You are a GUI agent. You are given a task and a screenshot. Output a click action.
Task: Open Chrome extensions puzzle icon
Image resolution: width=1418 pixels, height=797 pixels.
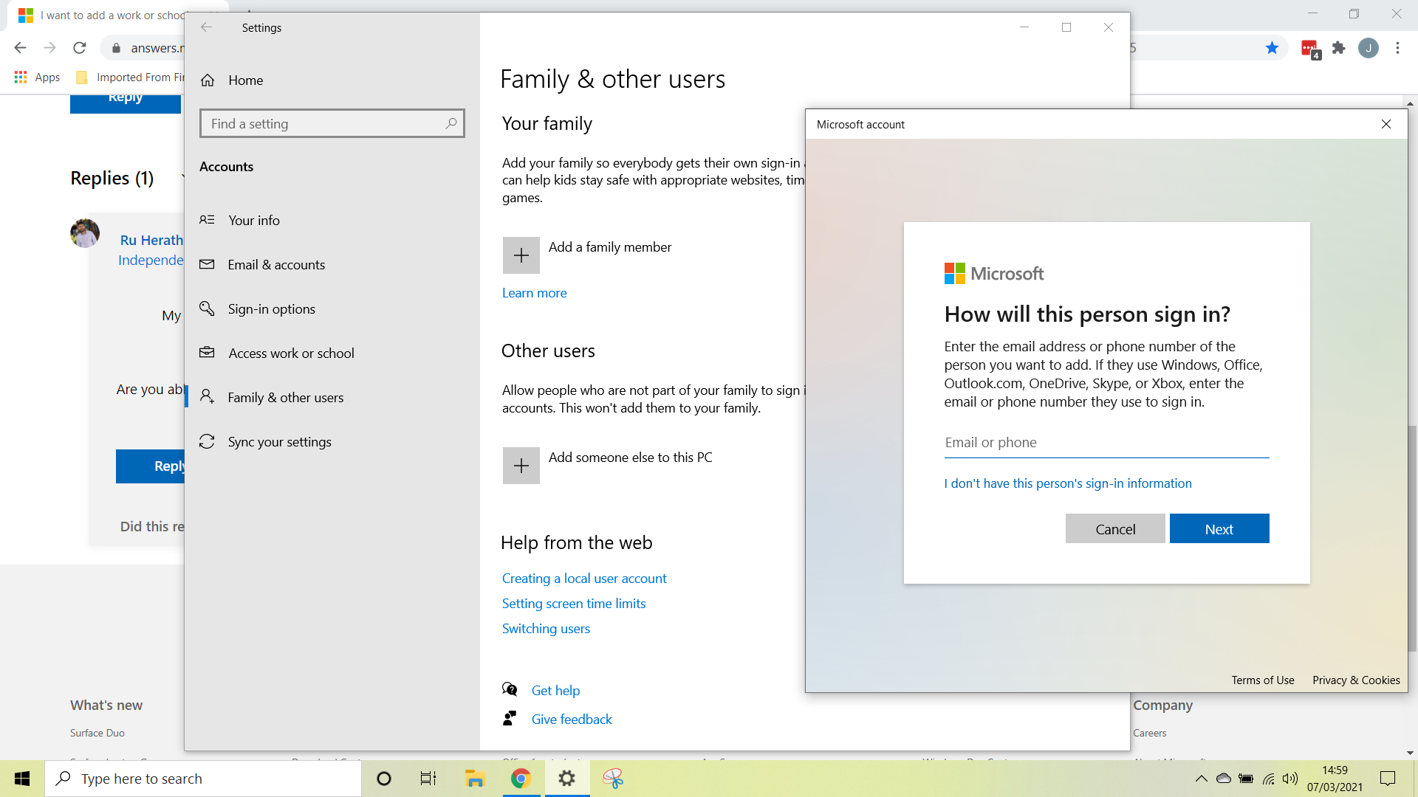point(1338,48)
